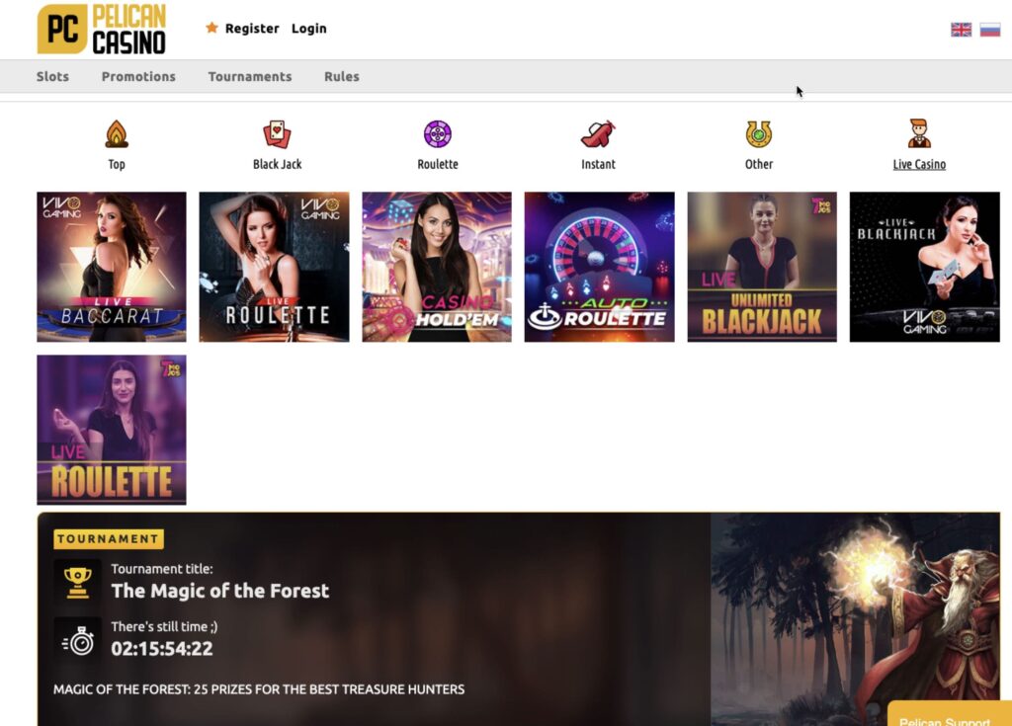
Task: Open the Unlimited Blackjack game tile
Action: [762, 267]
